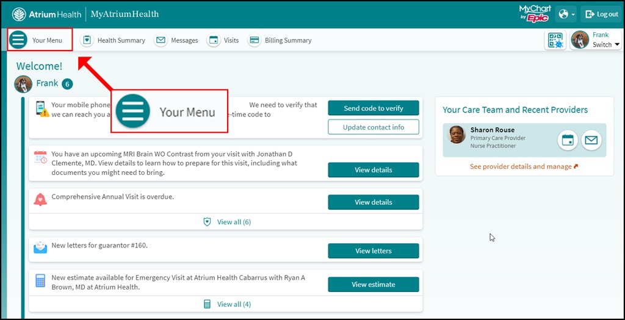Open Health Summary in the top navigation

[113, 40]
